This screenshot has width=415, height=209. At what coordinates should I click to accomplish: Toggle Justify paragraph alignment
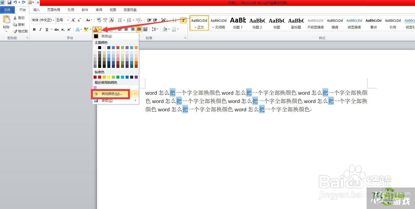[x=139, y=30]
